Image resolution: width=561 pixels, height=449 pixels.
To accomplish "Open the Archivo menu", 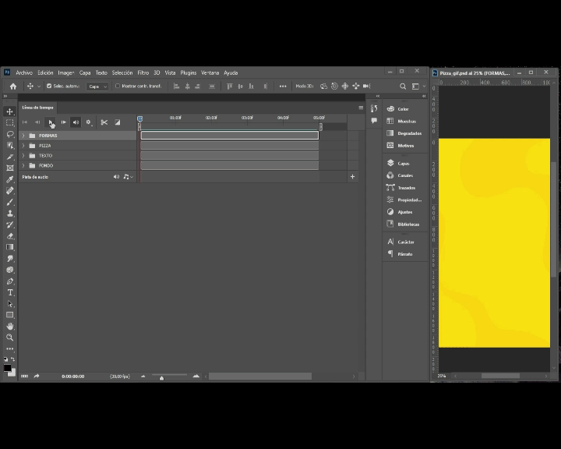I will [x=24, y=72].
